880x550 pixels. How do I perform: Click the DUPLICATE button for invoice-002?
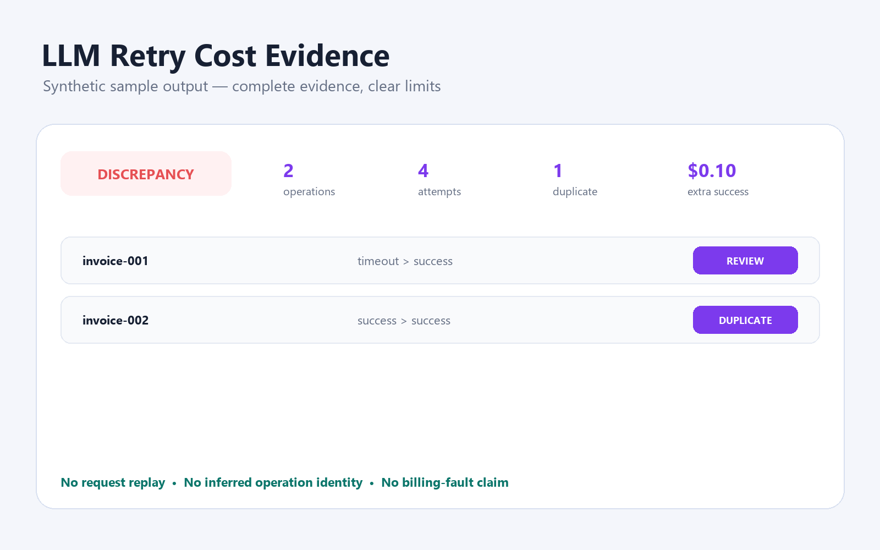point(745,320)
